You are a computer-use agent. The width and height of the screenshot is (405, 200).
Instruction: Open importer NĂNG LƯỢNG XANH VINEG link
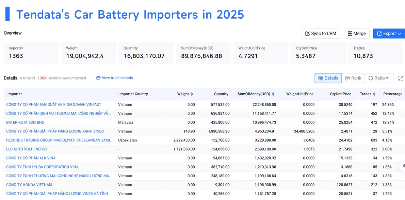point(55,131)
